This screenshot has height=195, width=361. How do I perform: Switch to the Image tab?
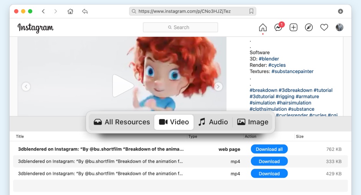point(253,122)
